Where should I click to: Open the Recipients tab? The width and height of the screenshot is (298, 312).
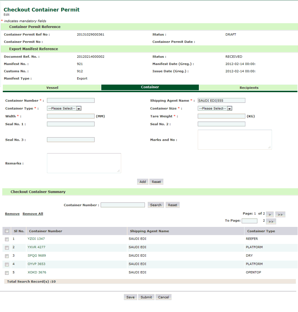249,88
